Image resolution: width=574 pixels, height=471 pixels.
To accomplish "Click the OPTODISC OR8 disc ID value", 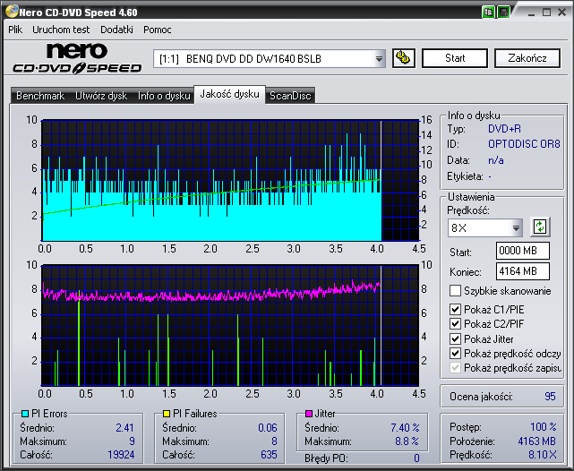I will [524, 144].
